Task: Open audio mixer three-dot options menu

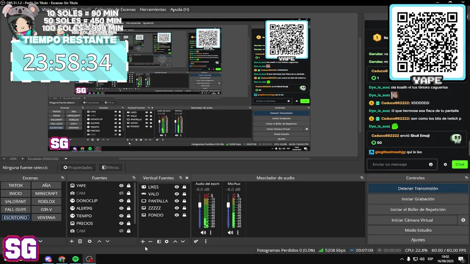Action: click(x=206, y=241)
